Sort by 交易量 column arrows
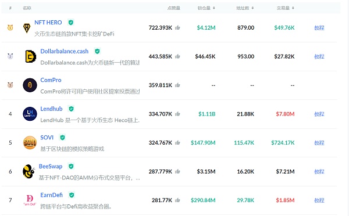This screenshot has height=216, width=349. point(293,8)
